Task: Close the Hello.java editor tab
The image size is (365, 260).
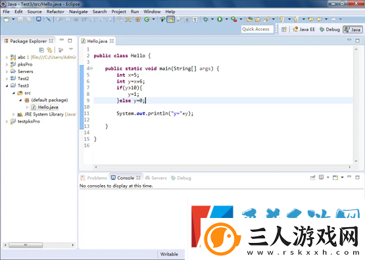Action: [112, 41]
